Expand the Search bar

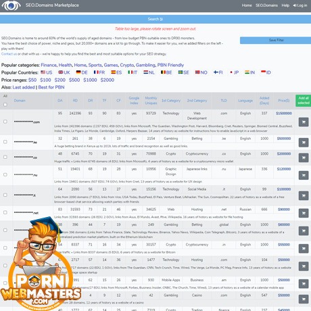point(155,19)
